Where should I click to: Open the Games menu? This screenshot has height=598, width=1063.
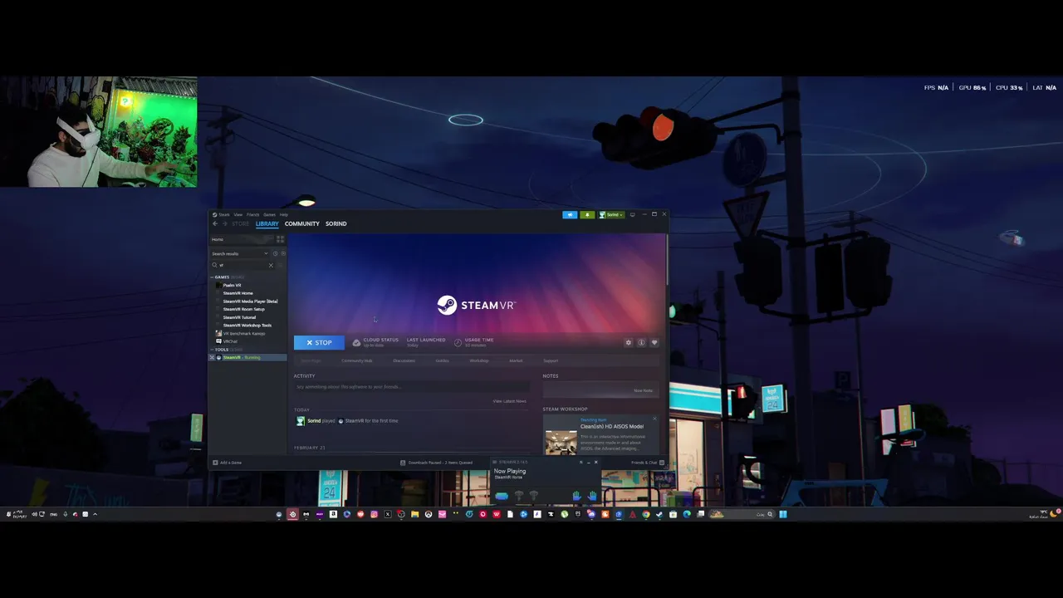click(x=269, y=214)
